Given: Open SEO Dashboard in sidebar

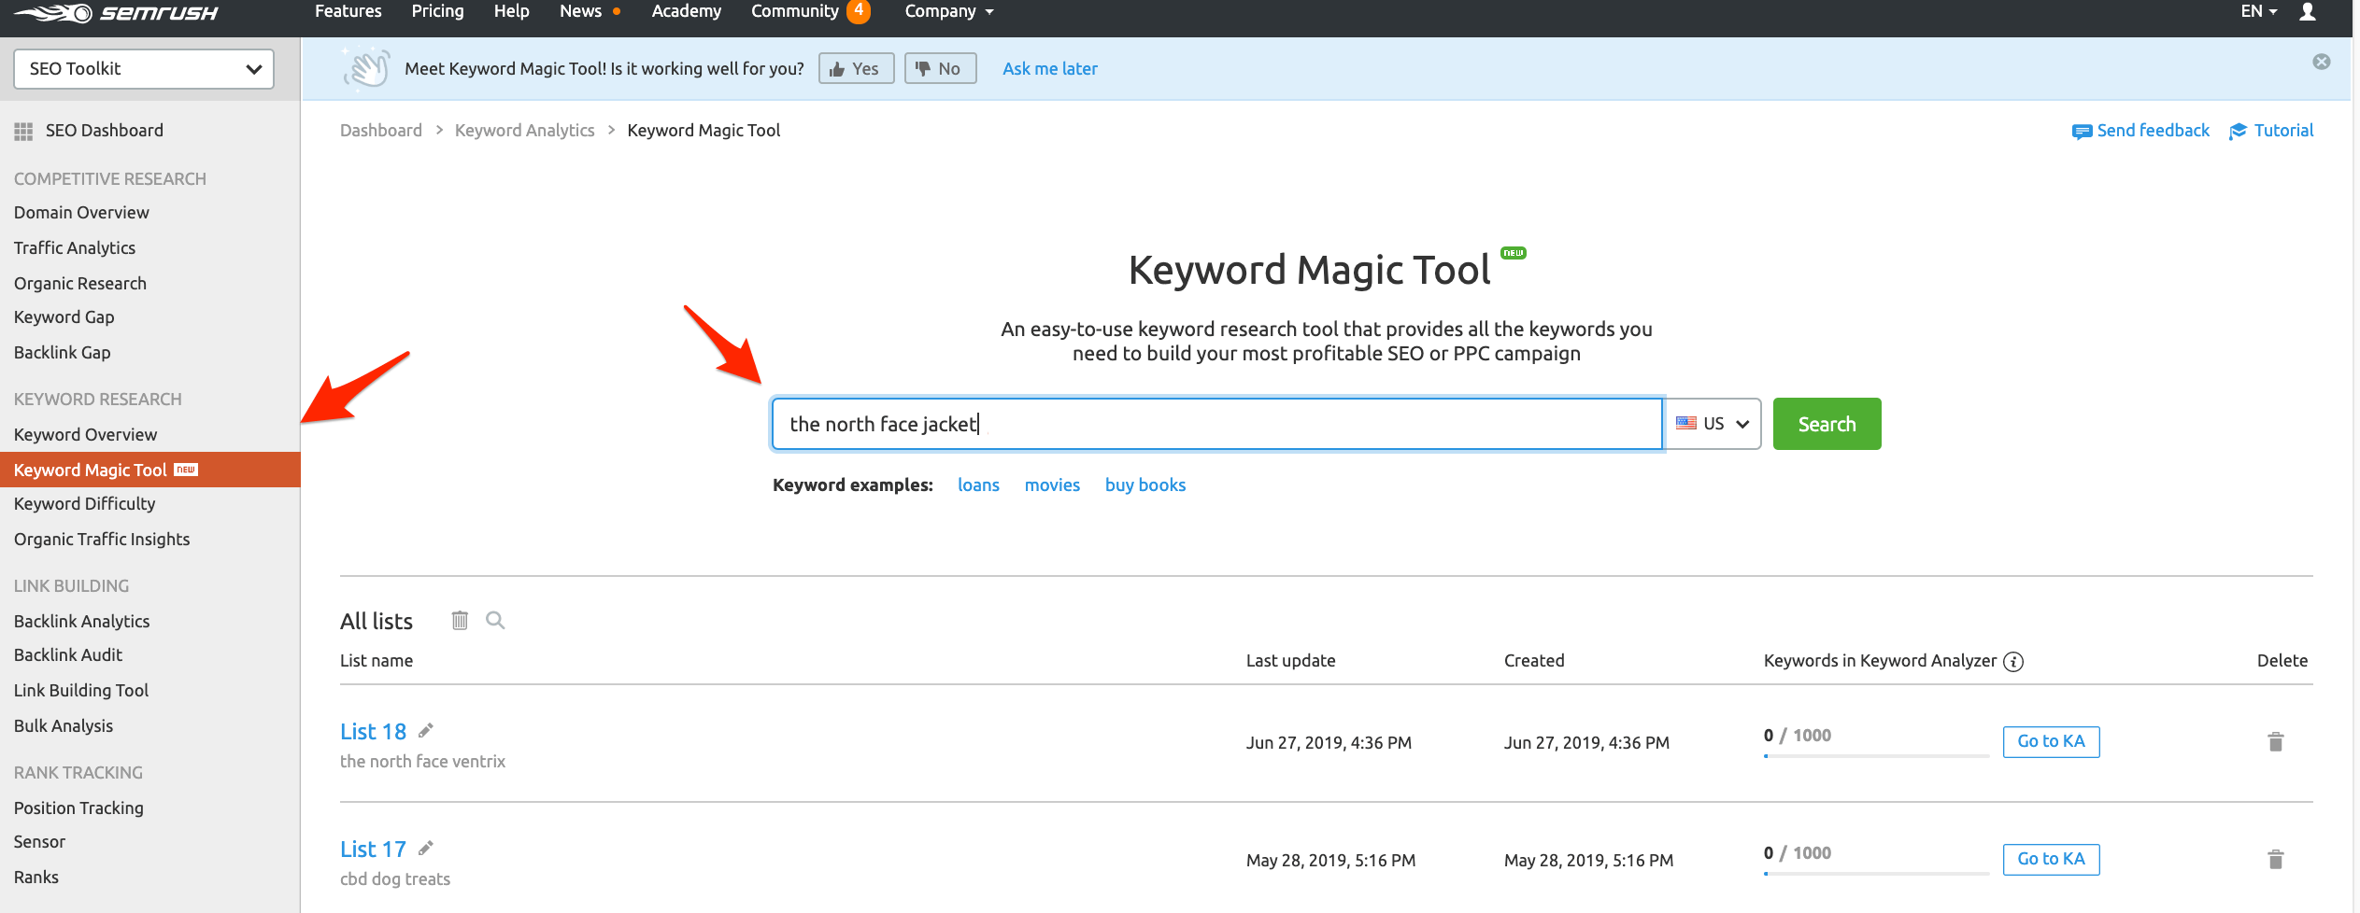Looking at the screenshot, I should click(x=104, y=131).
